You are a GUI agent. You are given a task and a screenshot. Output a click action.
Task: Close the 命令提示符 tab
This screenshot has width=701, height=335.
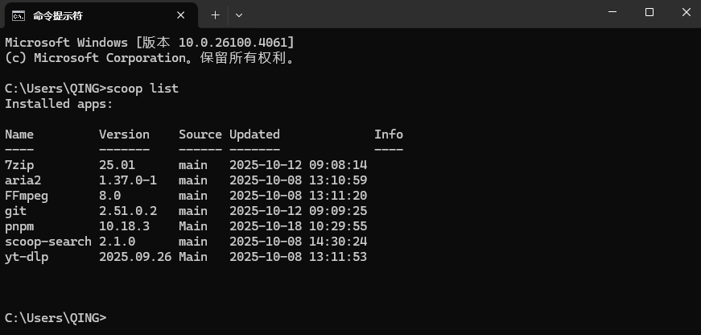(184, 15)
